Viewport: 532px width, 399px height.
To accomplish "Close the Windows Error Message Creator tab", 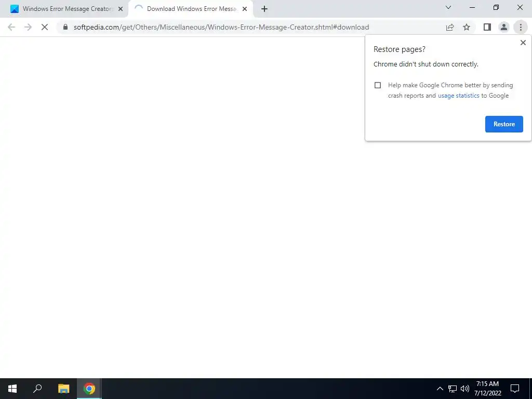I will tap(121, 9).
